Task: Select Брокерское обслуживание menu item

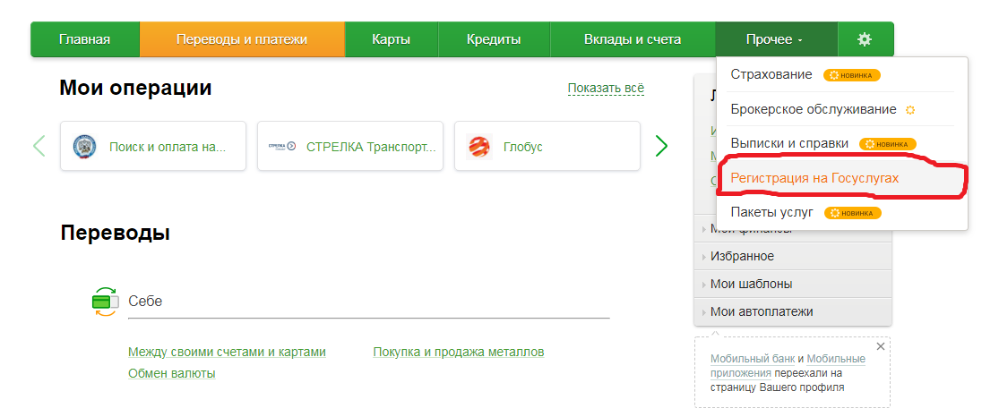Action: pos(814,109)
